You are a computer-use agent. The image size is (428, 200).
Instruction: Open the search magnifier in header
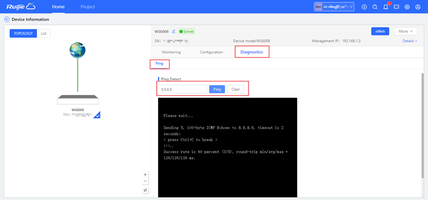pyautogui.click(x=375, y=7)
